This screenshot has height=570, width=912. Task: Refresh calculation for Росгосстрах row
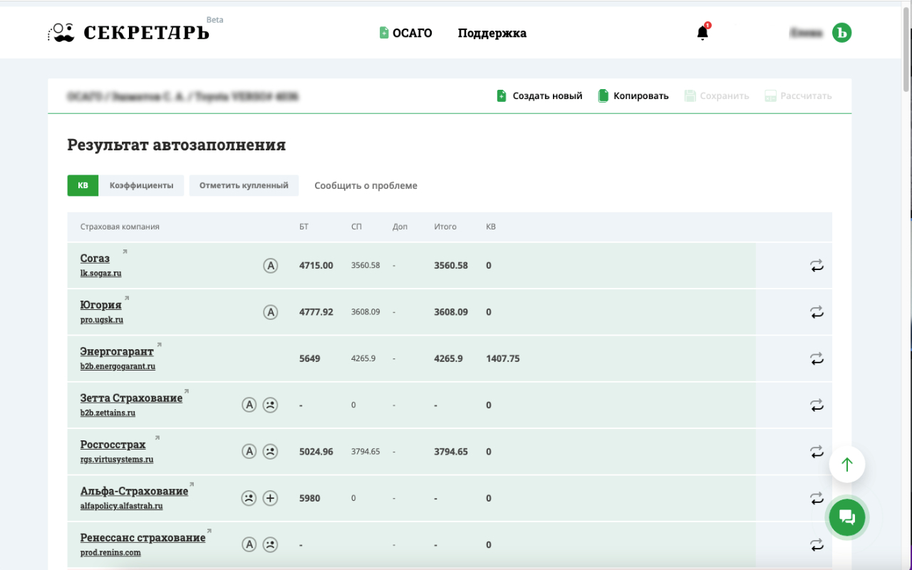(817, 452)
